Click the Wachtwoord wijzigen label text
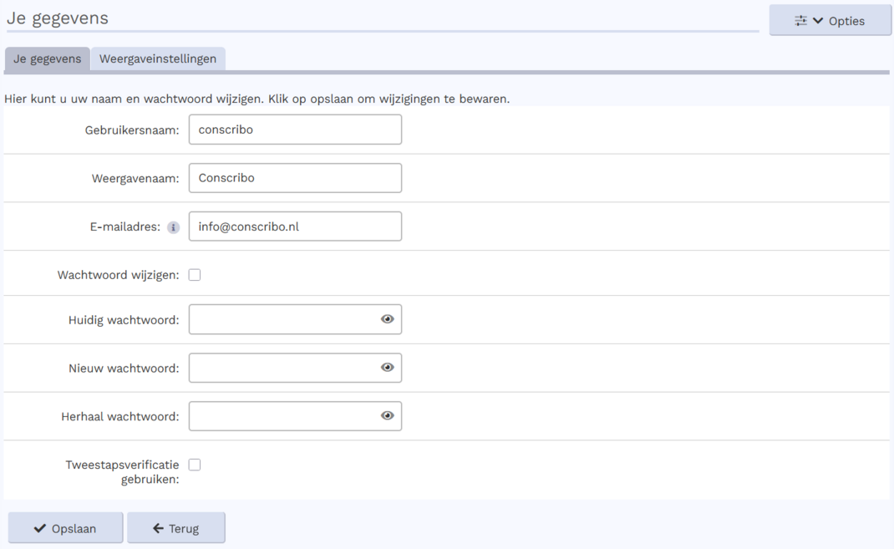The width and height of the screenshot is (894, 549). pyautogui.click(x=118, y=275)
